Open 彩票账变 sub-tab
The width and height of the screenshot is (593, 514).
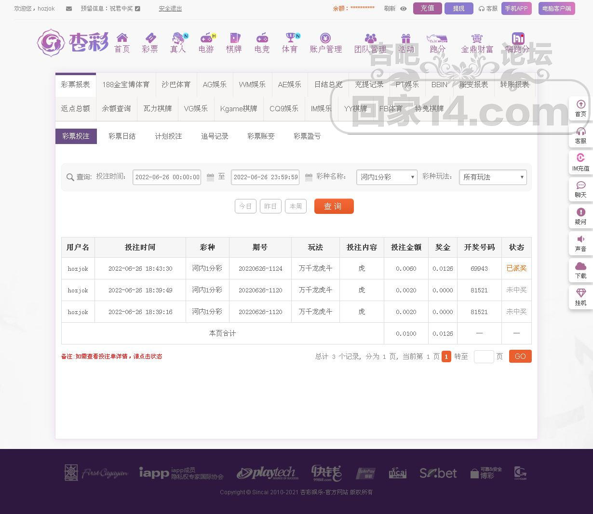point(261,136)
